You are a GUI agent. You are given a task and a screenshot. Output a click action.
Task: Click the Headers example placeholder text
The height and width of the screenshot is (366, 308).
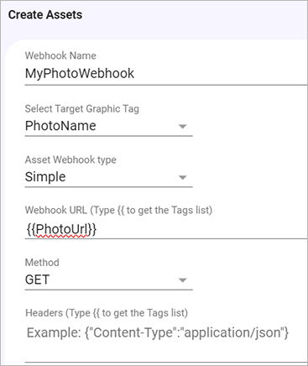pos(158,332)
